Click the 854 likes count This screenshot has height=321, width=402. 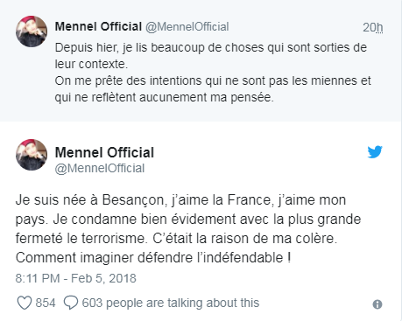(46, 303)
